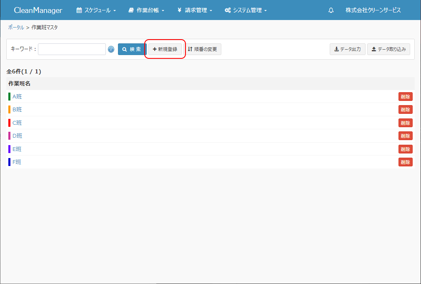Click the 新規登録 button
421x284 pixels.
tap(165, 49)
